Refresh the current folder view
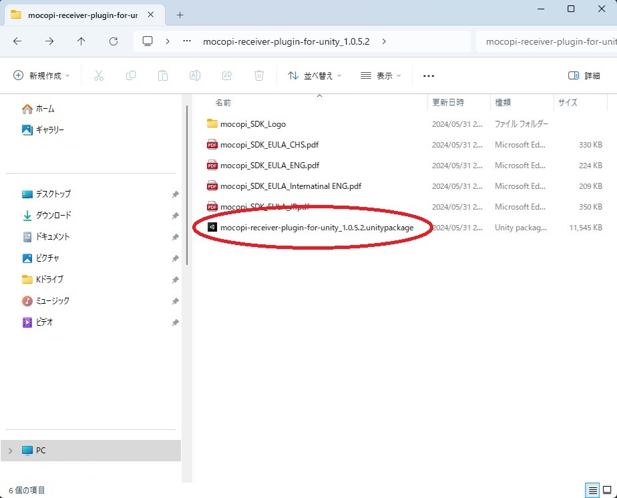This screenshot has height=498, width=617. point(114,41)
